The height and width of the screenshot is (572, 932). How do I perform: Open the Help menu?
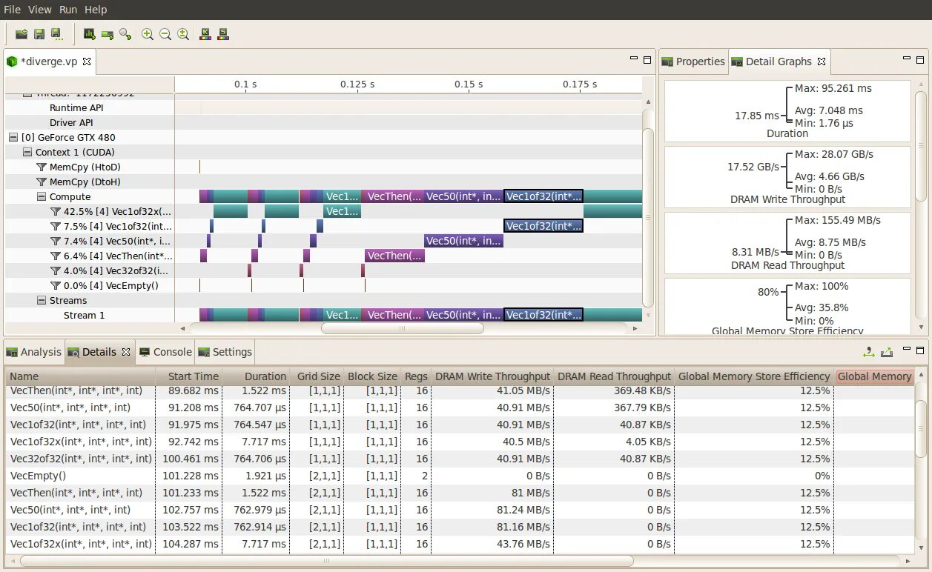96,10
